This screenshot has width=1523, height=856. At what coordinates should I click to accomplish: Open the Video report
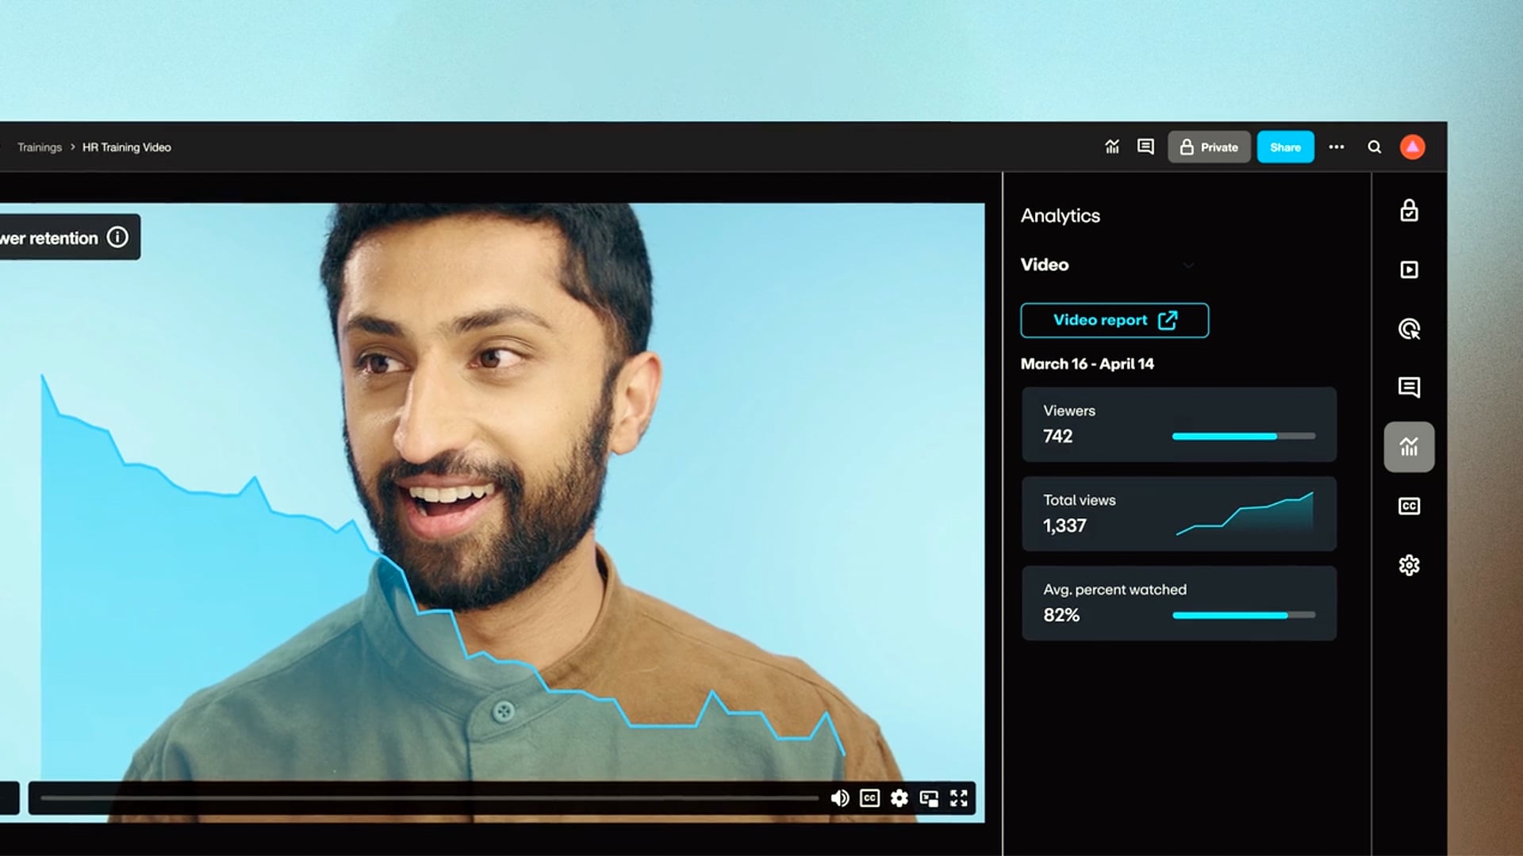coord(1114,320)
